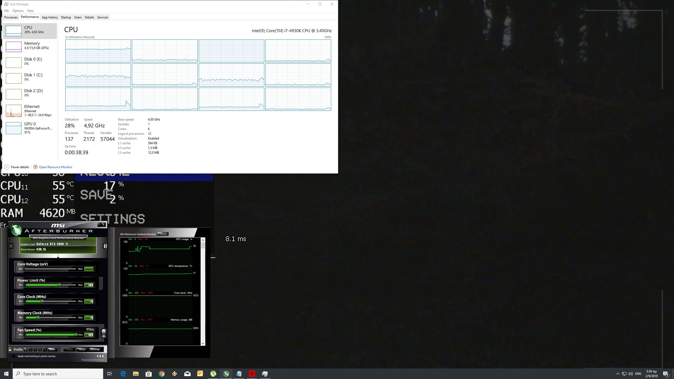
Task: Click the Task View taskbar icon
Action: point(110,374)
